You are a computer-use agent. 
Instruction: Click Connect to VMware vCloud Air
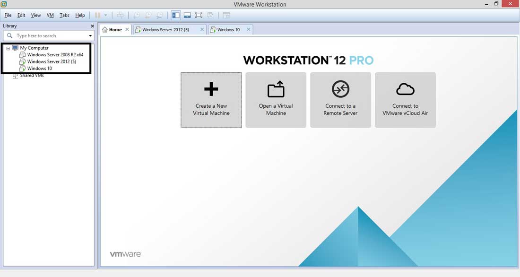(405, 100)
